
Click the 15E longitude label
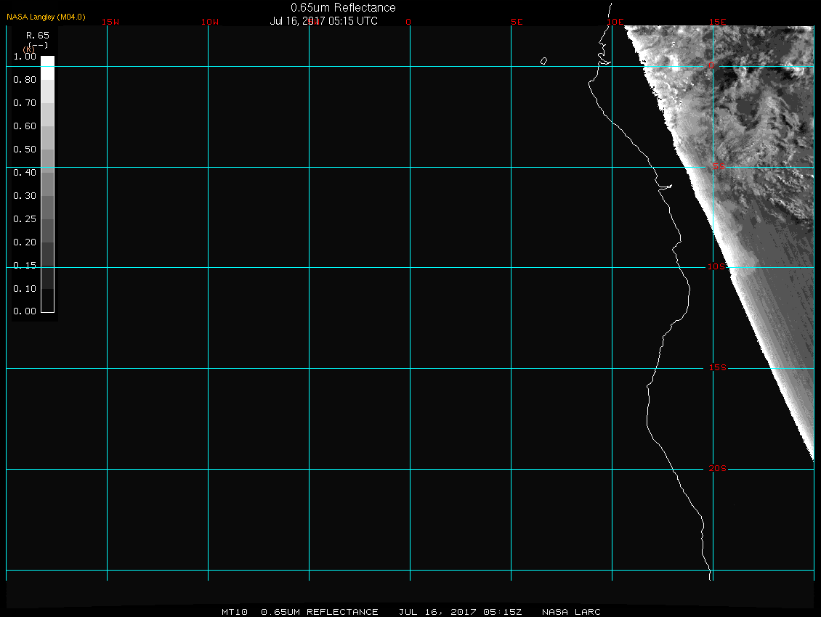718,22
